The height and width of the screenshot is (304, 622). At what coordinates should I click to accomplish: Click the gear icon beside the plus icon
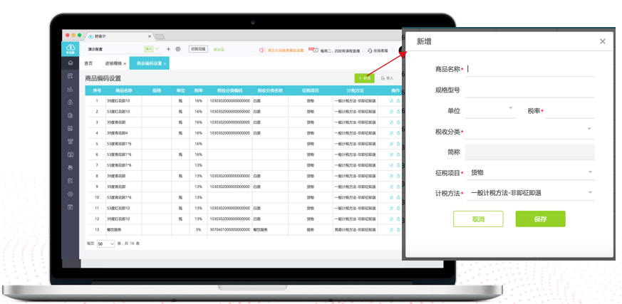(178, 49)
